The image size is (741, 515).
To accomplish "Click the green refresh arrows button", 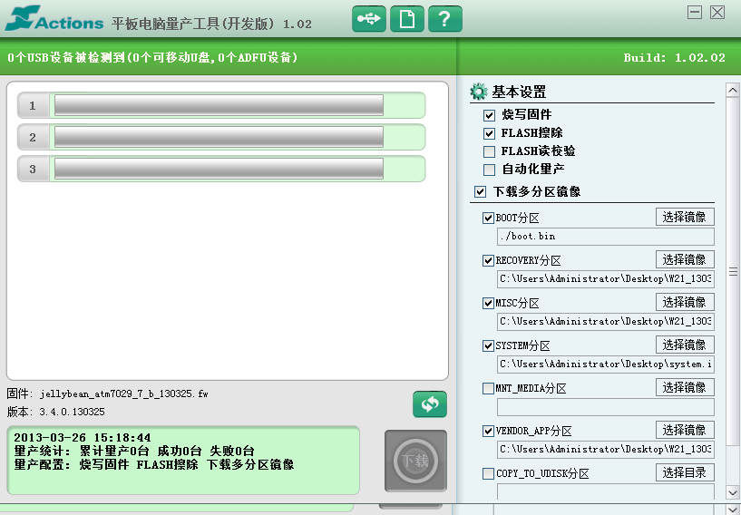I will (430, 404).
